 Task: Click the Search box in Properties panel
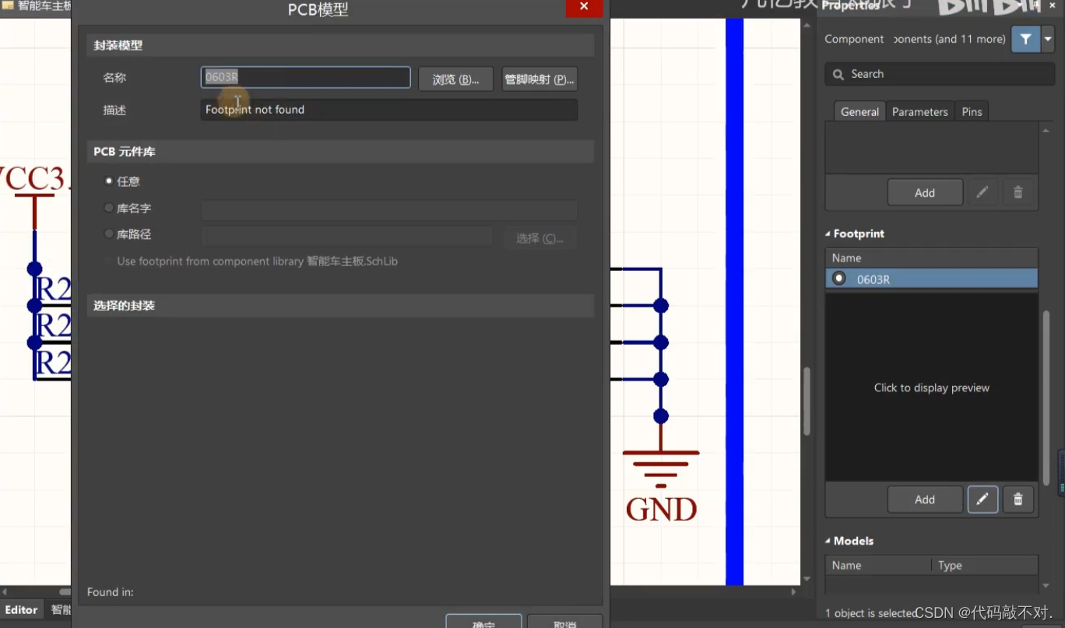point(939,74)
